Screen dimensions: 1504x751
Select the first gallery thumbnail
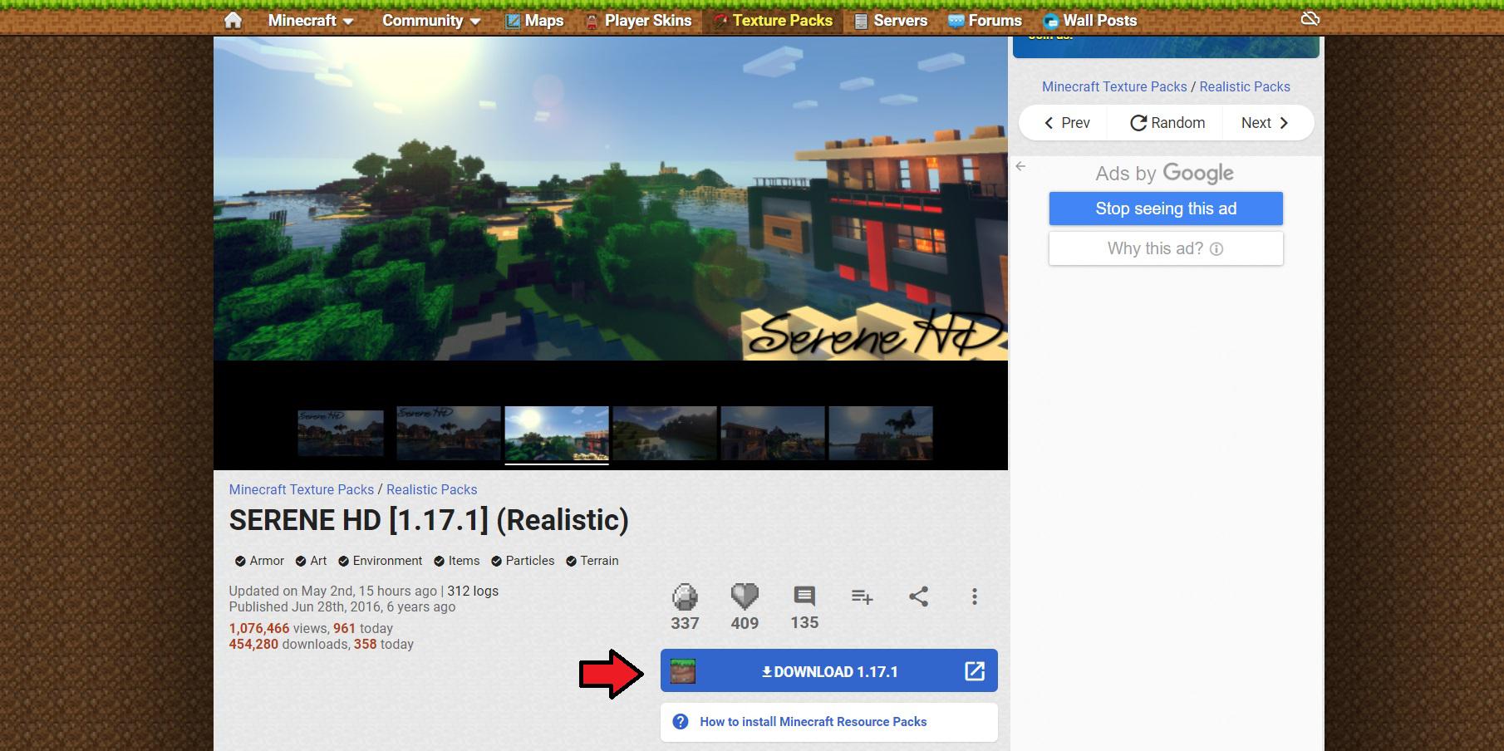click(x=341, y=433)
